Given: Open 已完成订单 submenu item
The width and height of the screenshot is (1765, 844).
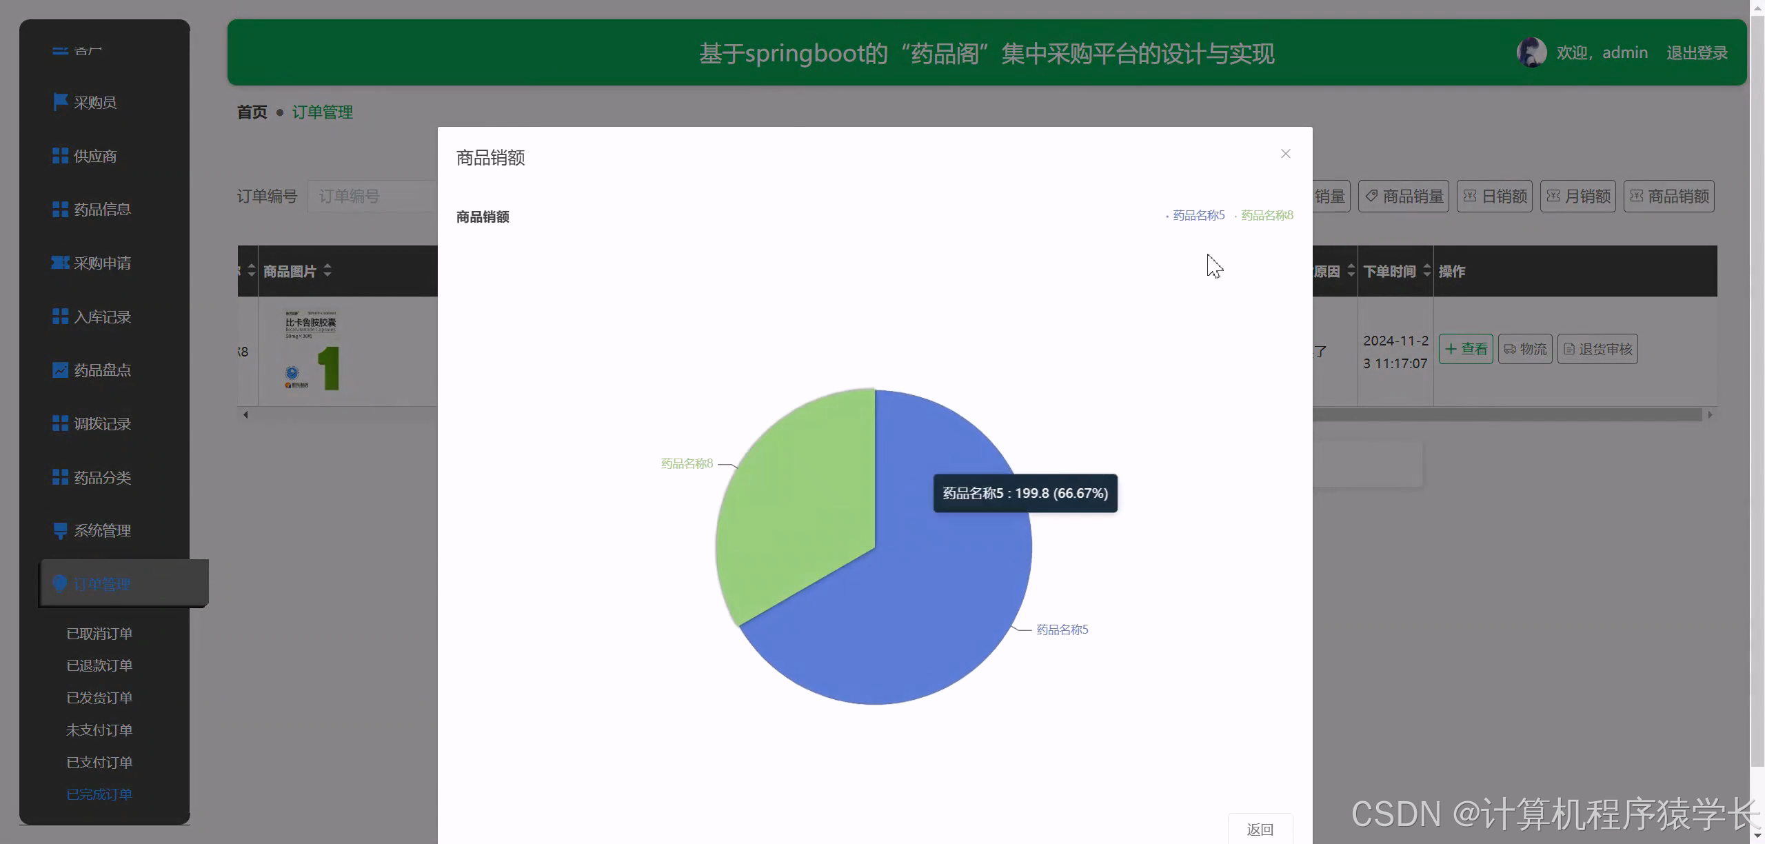Looking at the screenshot, I should (x=99, y=794).
